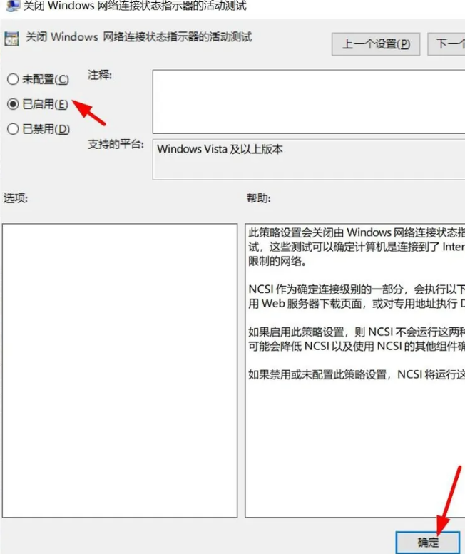
Task: Click the 上一个设置(P) button
Action: (376, 43)
